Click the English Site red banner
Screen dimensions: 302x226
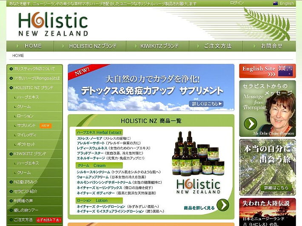[268, 71]
